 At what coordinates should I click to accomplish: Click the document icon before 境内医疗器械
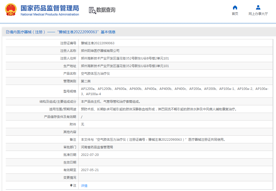click(x=8, y=32)
